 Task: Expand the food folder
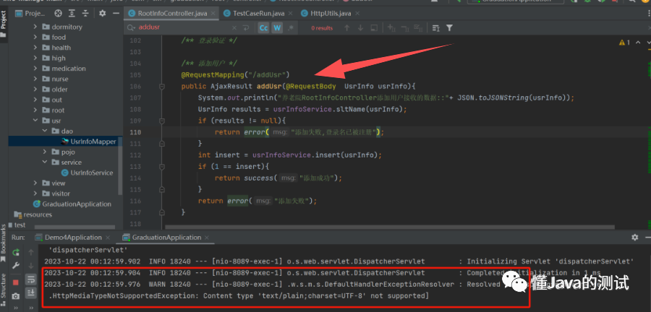[x=35, y=38]
